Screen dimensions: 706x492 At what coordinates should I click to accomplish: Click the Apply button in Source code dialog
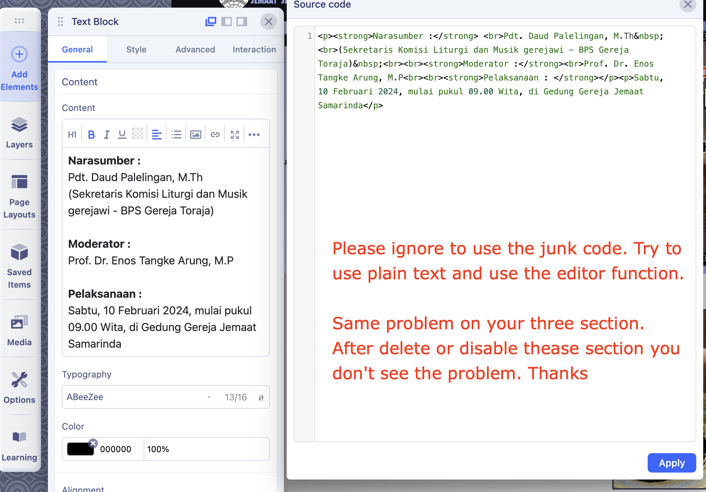point(671,463)
